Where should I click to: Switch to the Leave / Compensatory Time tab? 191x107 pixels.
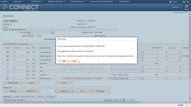pos(24,97)
